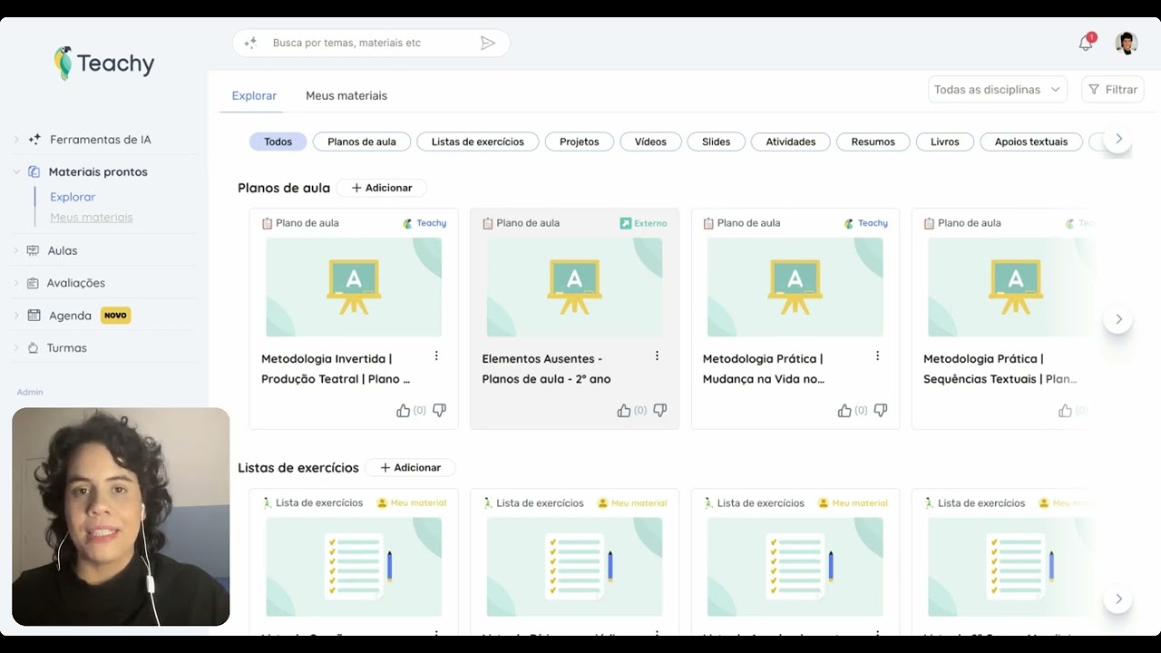Filter by Vídeos chip

tap(650, 141)
